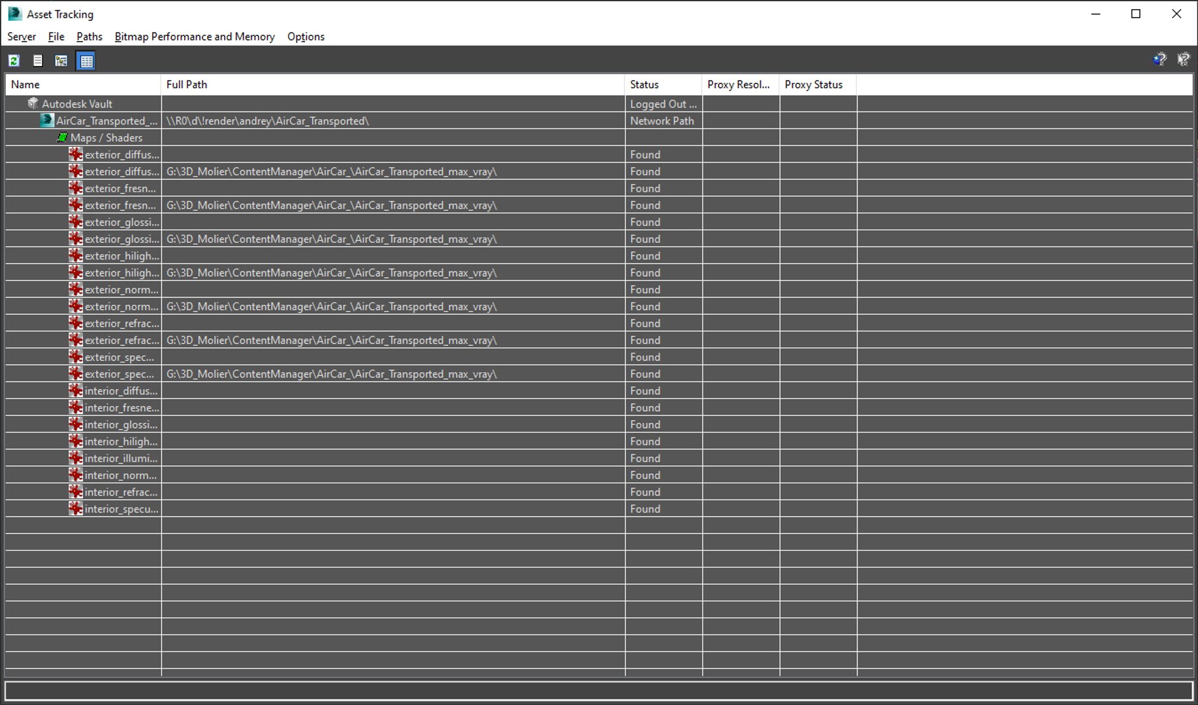Open the Server menu
1198x705 pixels.
pyautogui.click(x=22, y=37)
